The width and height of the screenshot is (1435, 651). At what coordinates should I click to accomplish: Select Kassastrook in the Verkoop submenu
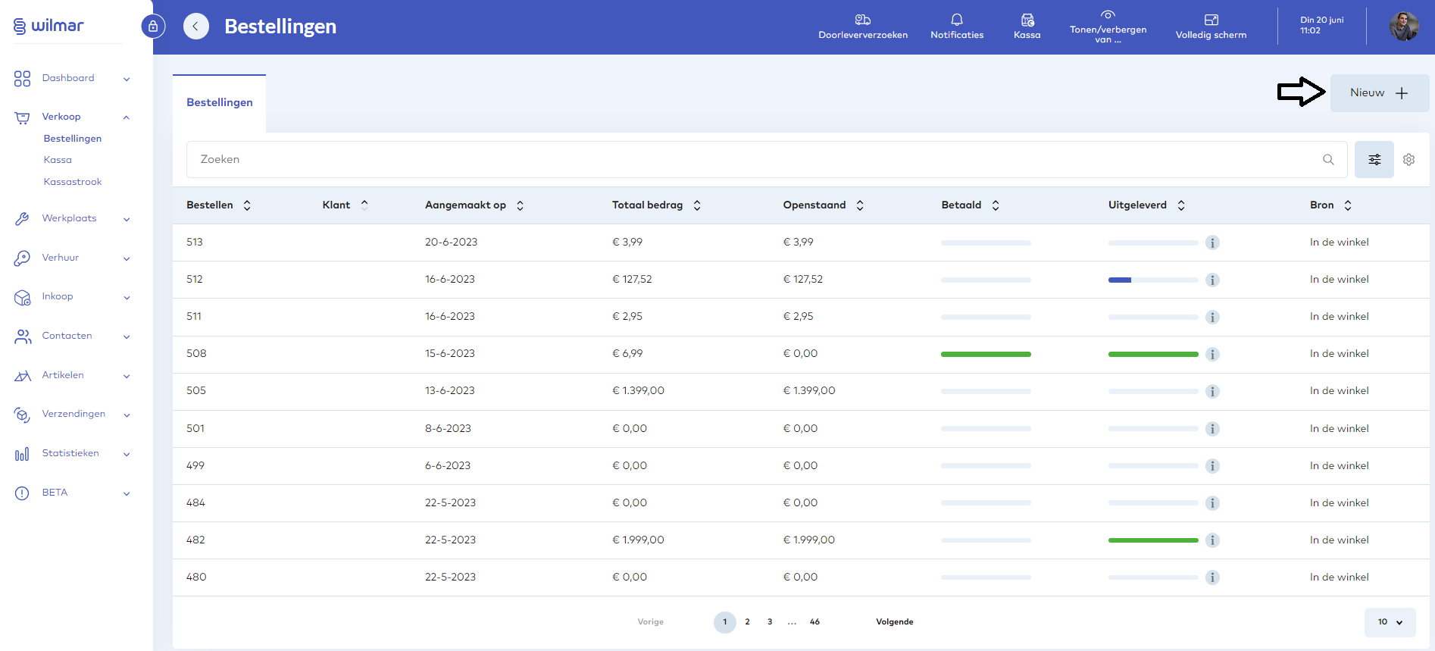point(73,182)
